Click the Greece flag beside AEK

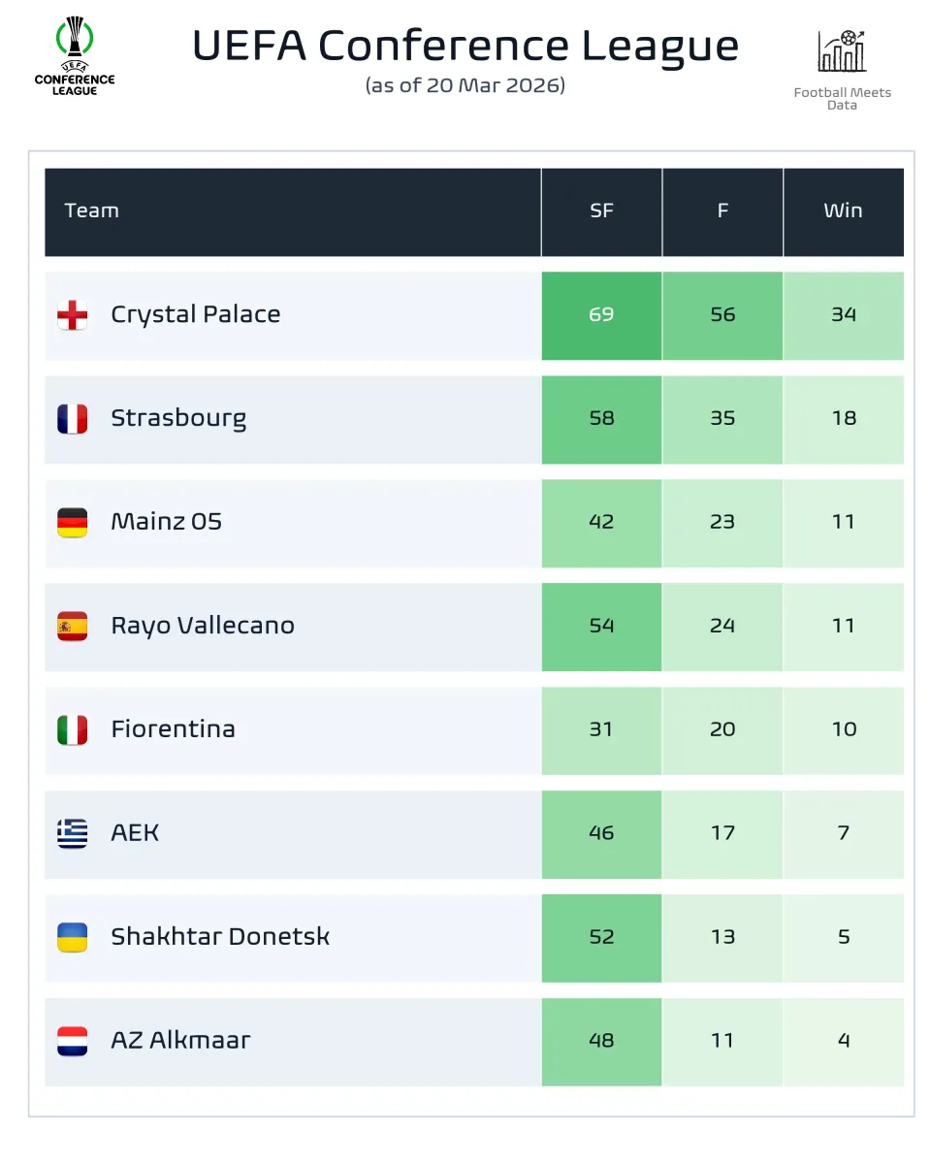(73, 833)
